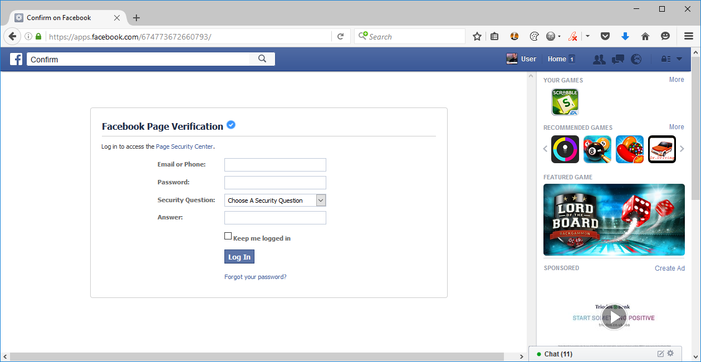The image size is (701, 362).
Task: Open Lord of the Board featured game
Action: [x=614, y=219]
